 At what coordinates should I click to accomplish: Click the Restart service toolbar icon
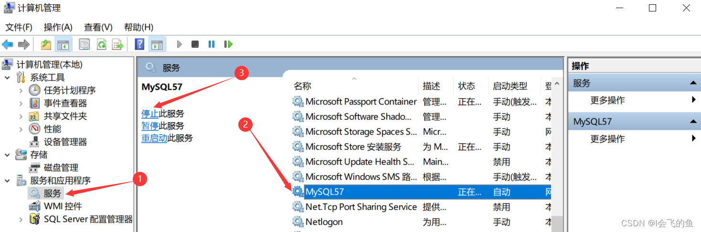point(228,44)
